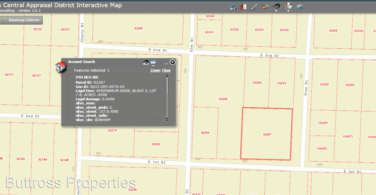The width and height of the screenshot is (376, 195).
Task: Select parcel 92333 on the map
Action: pos(65,29)
